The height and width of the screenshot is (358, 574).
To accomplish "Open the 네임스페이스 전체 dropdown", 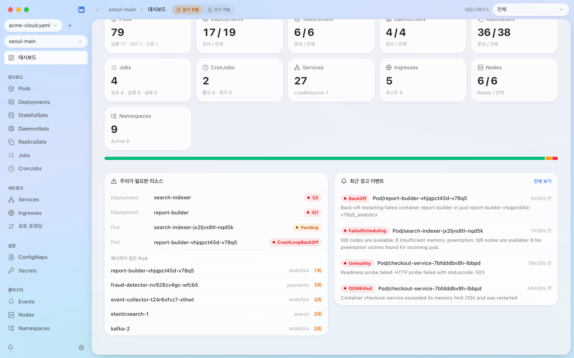I will (x=531, y=10).
